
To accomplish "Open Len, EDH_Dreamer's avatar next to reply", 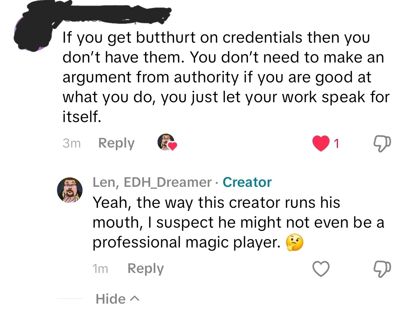I will point(70,190).
